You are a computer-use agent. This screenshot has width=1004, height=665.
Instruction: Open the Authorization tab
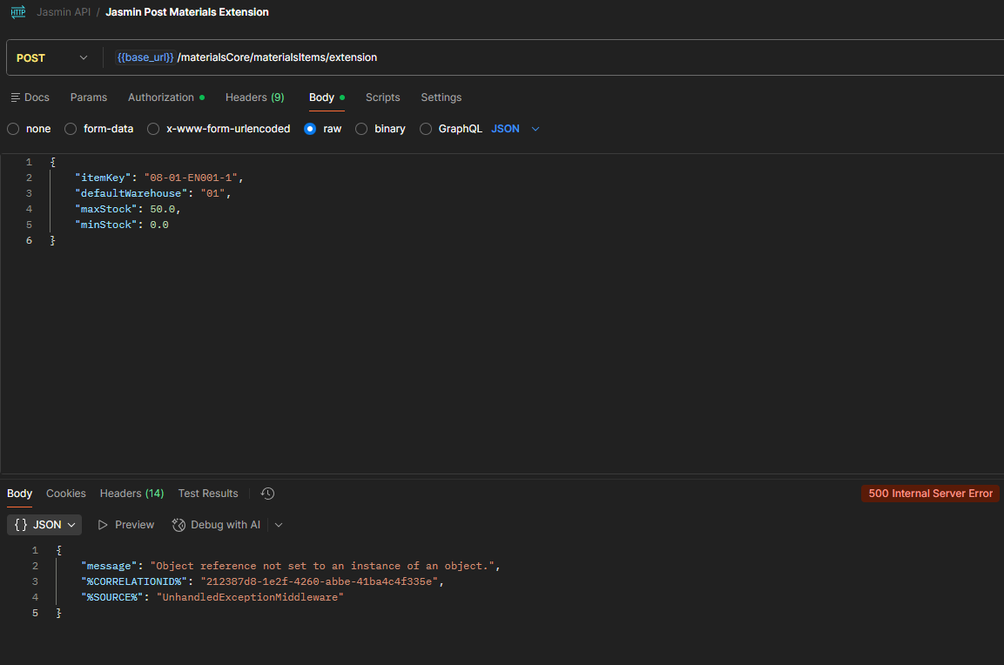[x=161, y=97]
